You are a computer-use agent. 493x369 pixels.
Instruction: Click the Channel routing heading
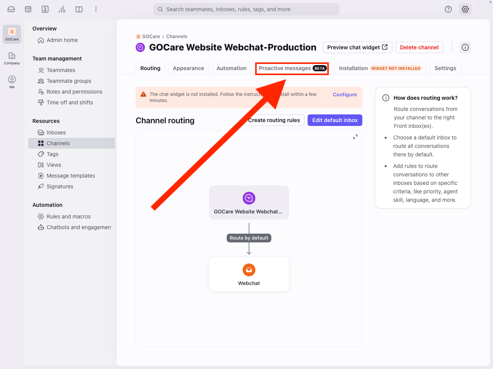click(x=165, y=121)
